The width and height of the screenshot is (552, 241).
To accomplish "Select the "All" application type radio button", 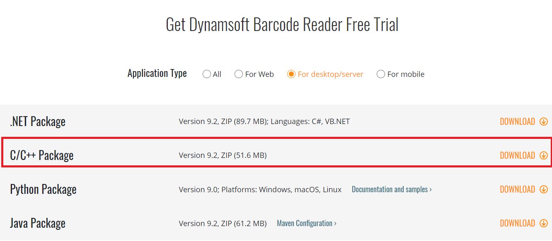I will tap(207, 74).
